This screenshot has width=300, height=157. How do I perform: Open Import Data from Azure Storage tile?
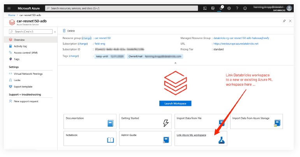tap(256, 122)
